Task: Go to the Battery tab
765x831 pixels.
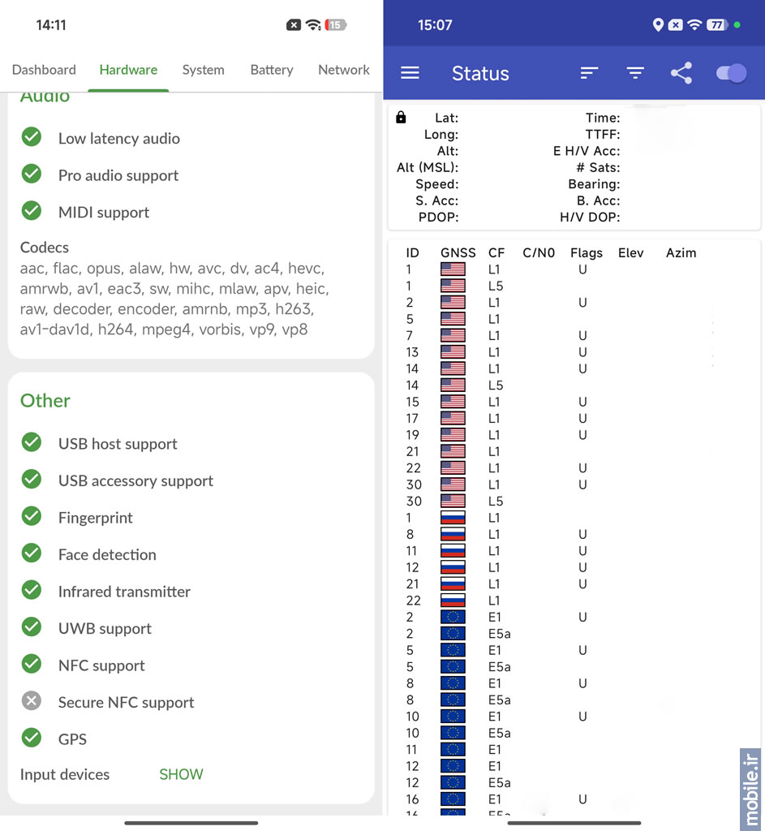Action: pos(271,70)
